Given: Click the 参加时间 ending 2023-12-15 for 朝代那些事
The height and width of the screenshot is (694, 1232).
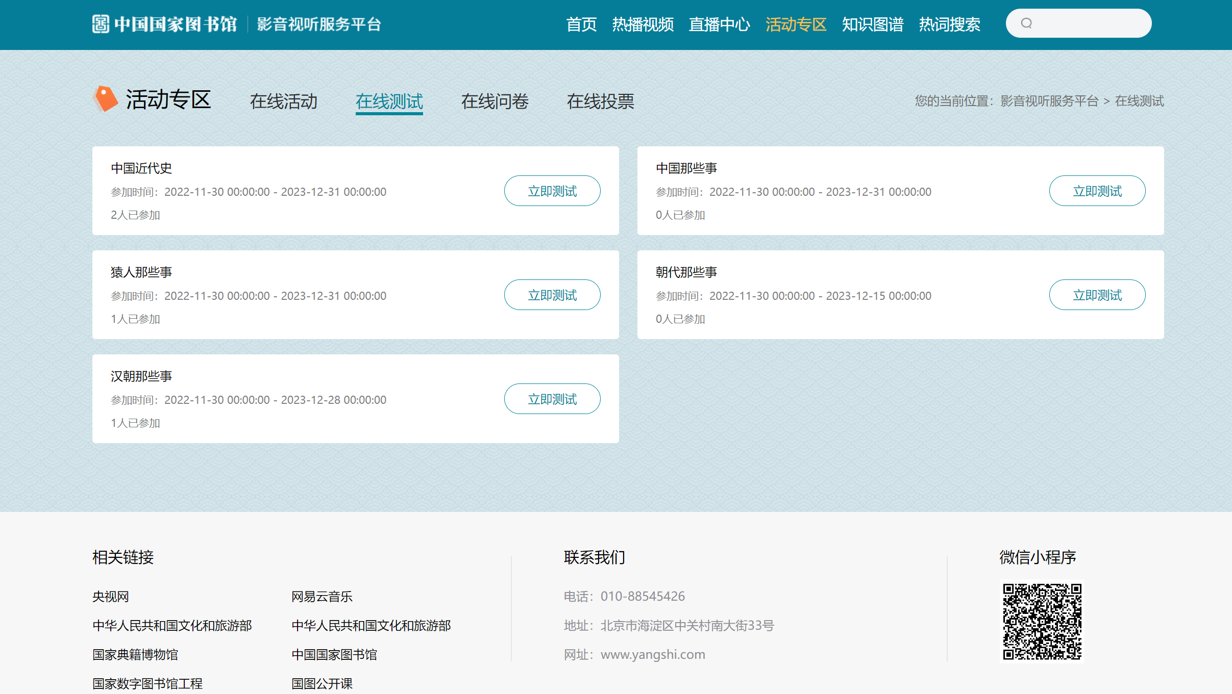Looking at the screenshot, I should [x=794, y=296].
